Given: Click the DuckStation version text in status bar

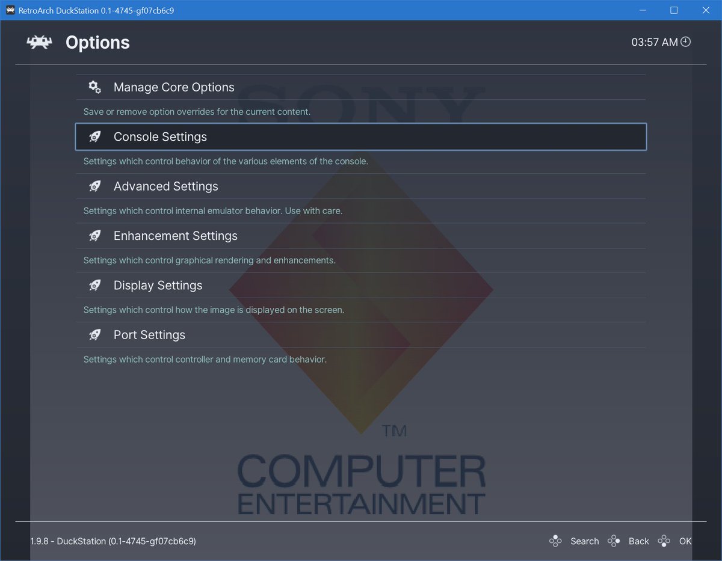Looking at the screenshot, I should [x=112, y=541].
